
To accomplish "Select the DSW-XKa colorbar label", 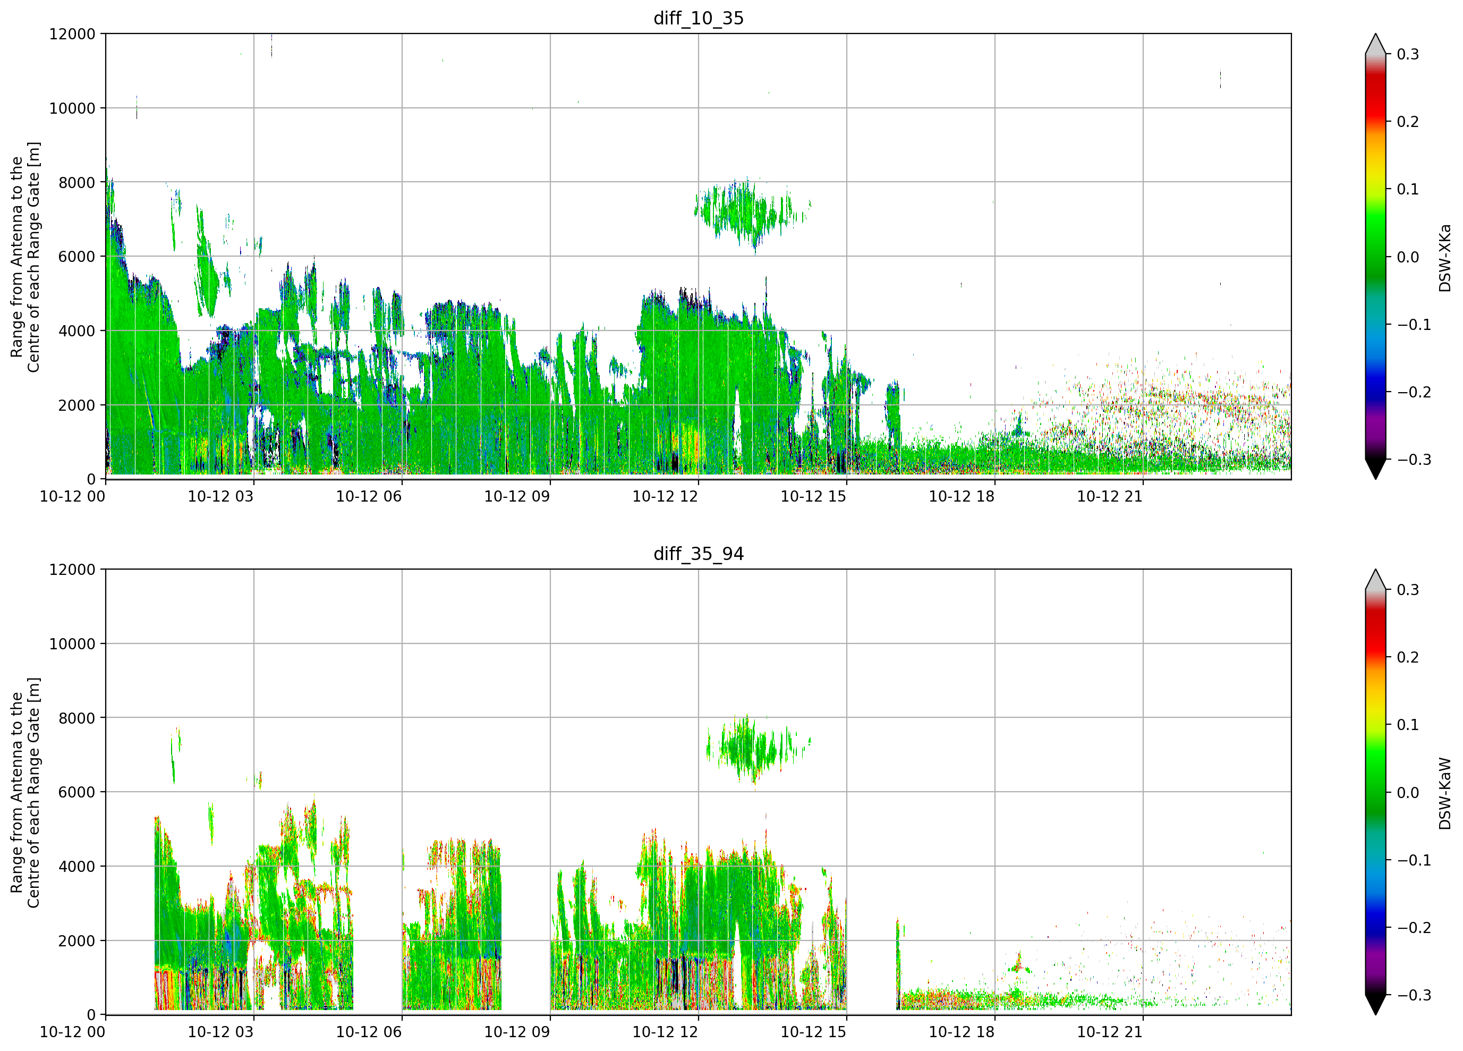I will [x=1444, y=257].
